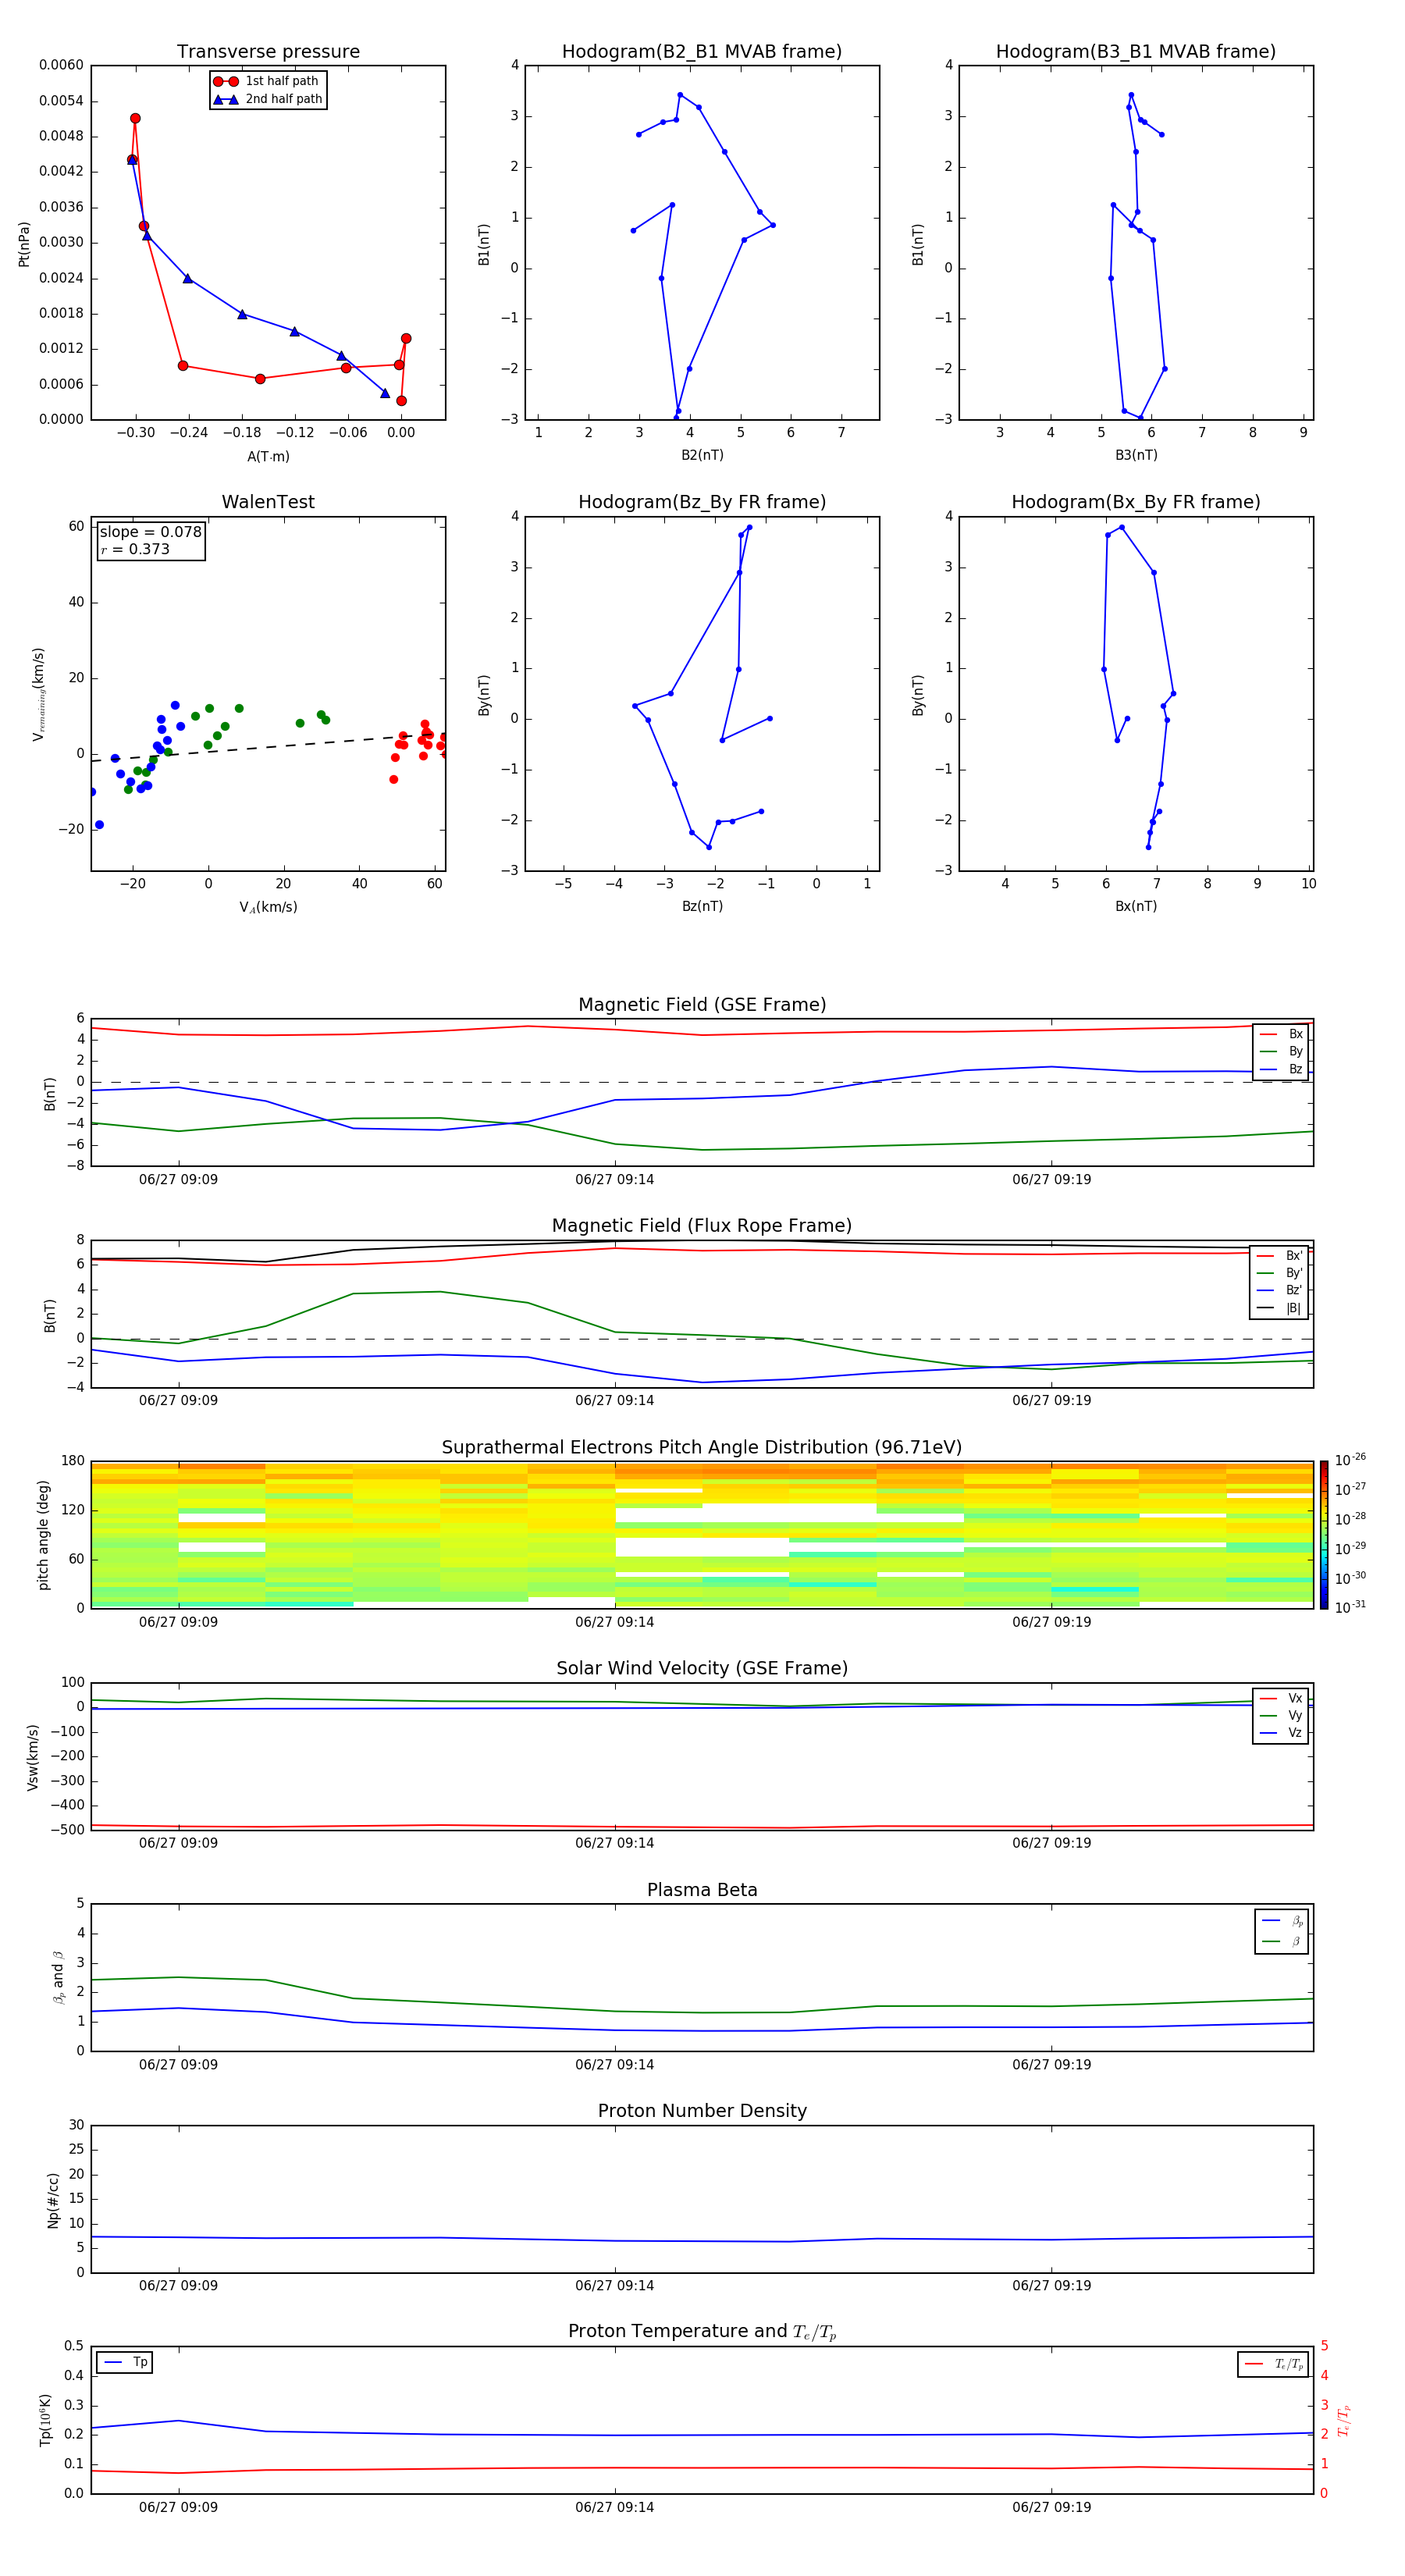Select 'Vx' legend entry
The image size is (1405, 2576).
(1281, 1698)
